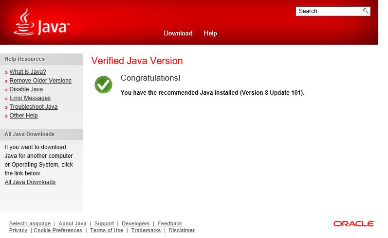The image size is (388, 238).
Task: Open Remove Older Versions link
Action: (x=40, y=81)
